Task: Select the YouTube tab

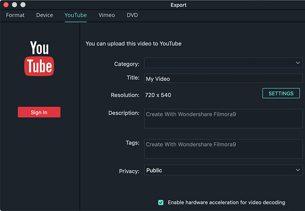Action: point(76,15)
